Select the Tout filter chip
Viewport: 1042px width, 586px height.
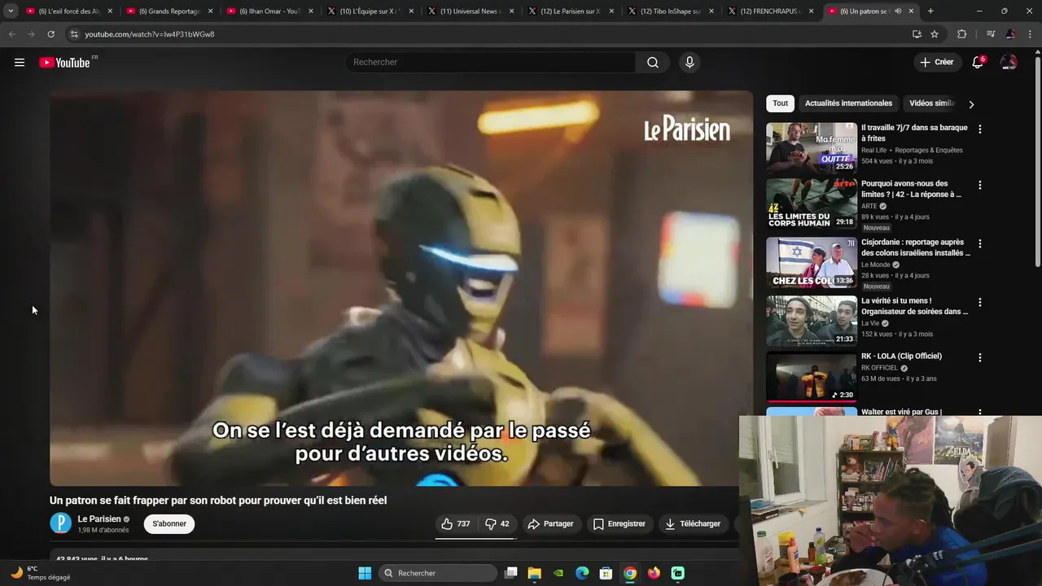point(781,103)
